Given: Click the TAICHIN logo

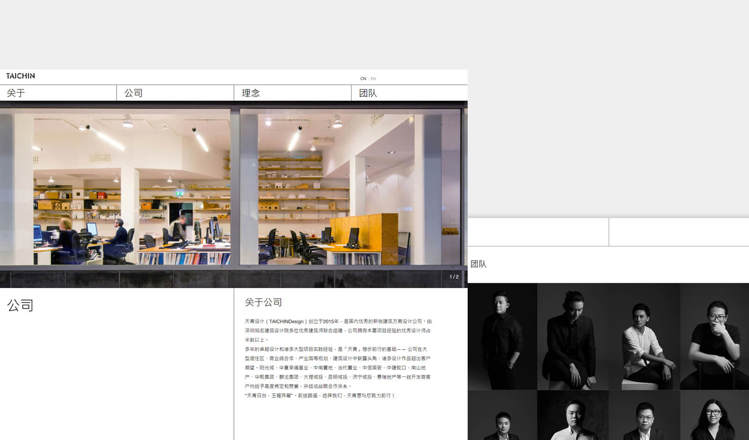Looking at the screenshot, I should point(21,76).
